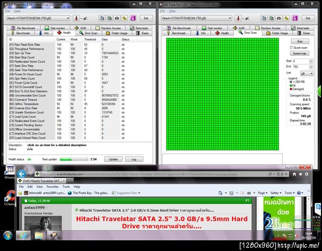Screen dimensions: 322x251
Task: Click copy text icon in left HD Tune toolbar
Action: (101, 18)
